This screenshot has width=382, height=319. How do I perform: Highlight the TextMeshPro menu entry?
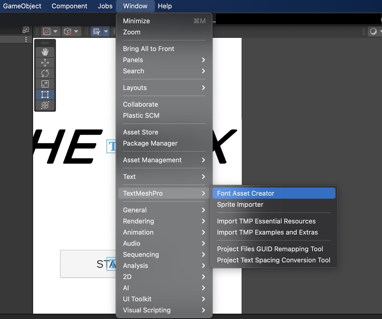[164, 193]
